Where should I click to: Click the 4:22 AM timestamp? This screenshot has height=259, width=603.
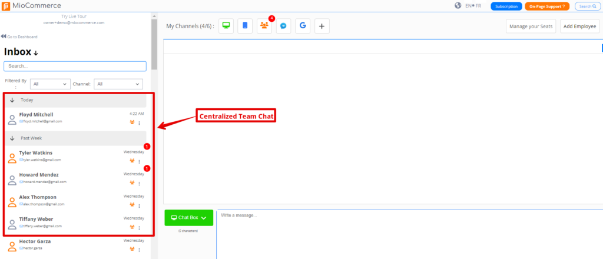(137, 114)
